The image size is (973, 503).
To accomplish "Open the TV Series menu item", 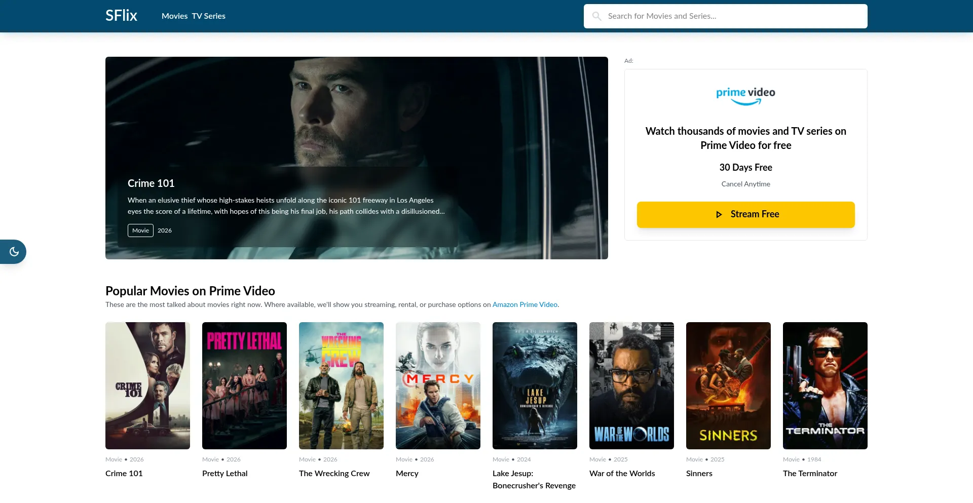I will click(x=209, y=16).
